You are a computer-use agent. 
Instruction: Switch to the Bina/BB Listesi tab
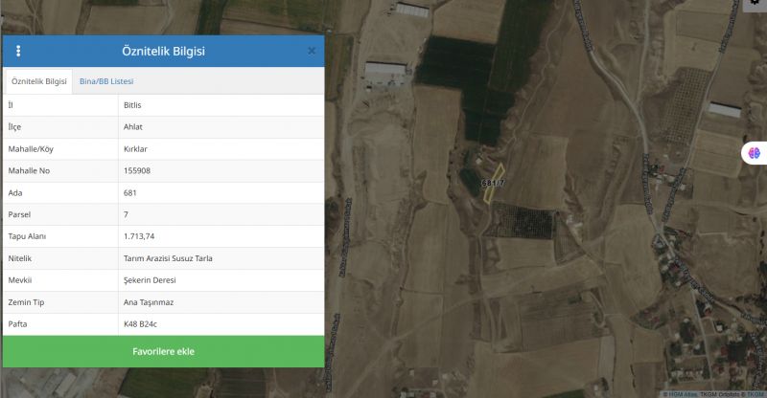(106, 81)
